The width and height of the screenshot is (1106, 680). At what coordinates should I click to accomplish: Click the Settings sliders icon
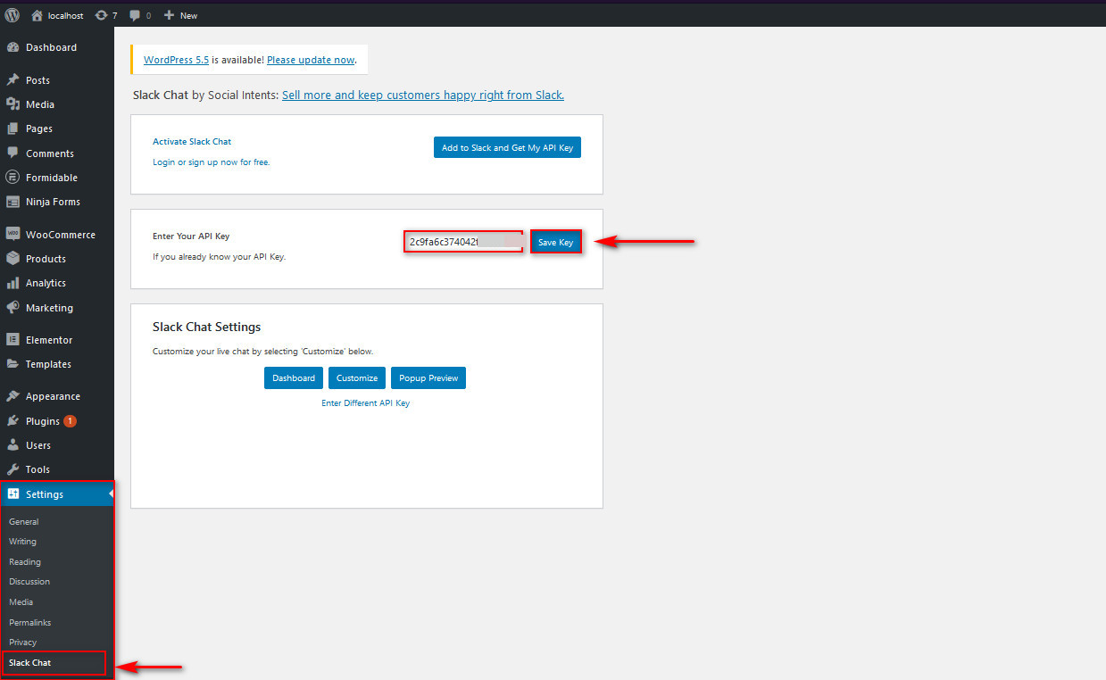pyautogui.click(x=13, y=494)
